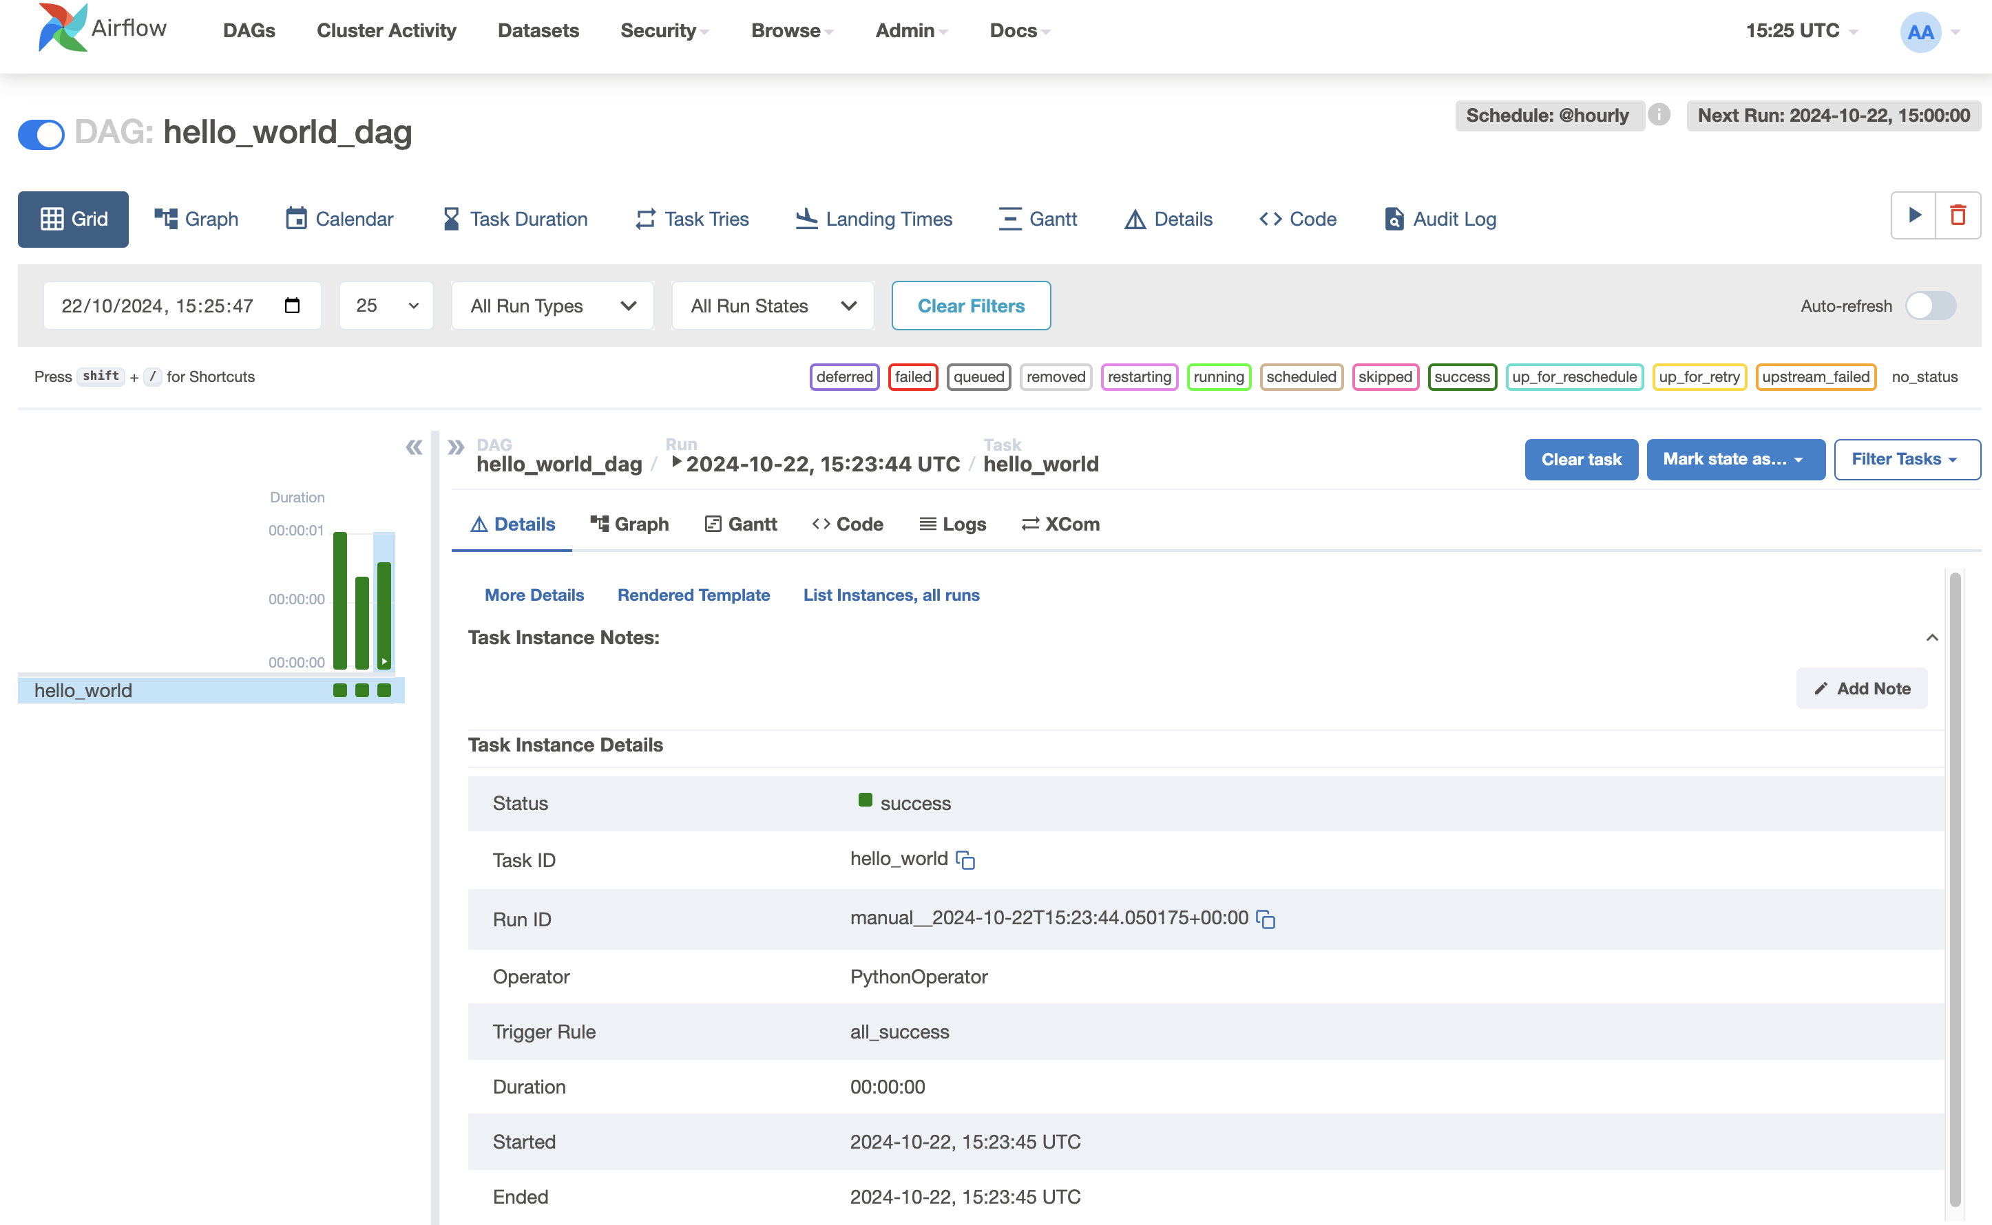Switch to the Logs tab

pos(953,524)
